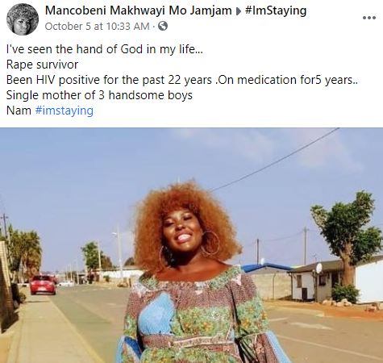Click the blue #imstaying hashtag in post

point(65,111)
